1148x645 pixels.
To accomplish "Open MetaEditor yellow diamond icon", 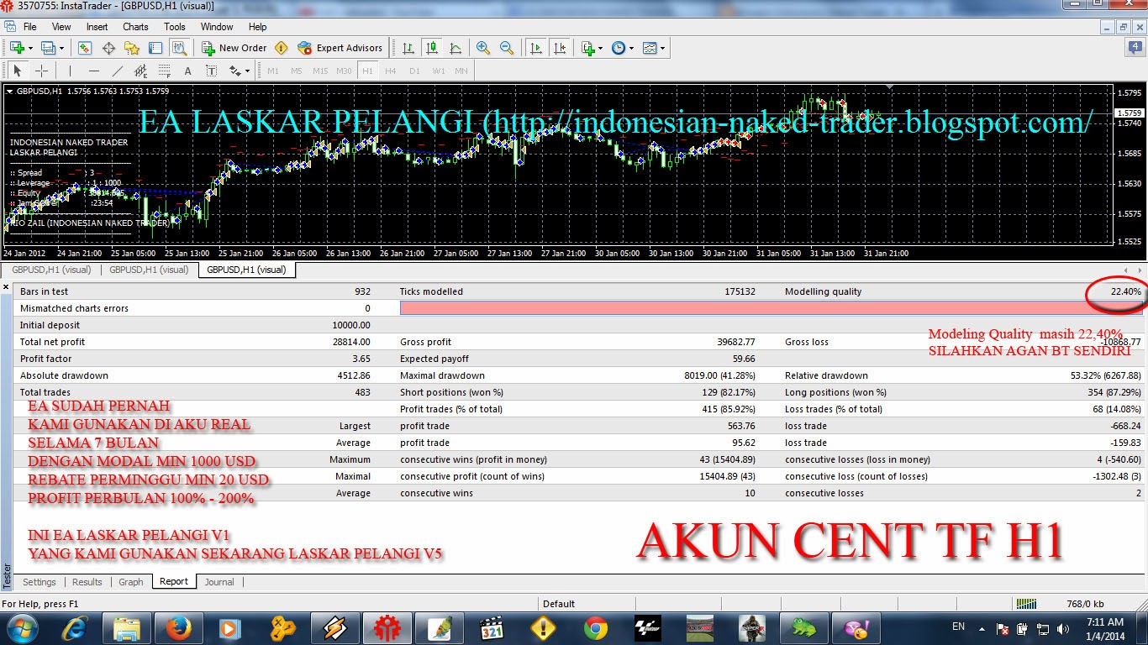I will click(281, 48).
